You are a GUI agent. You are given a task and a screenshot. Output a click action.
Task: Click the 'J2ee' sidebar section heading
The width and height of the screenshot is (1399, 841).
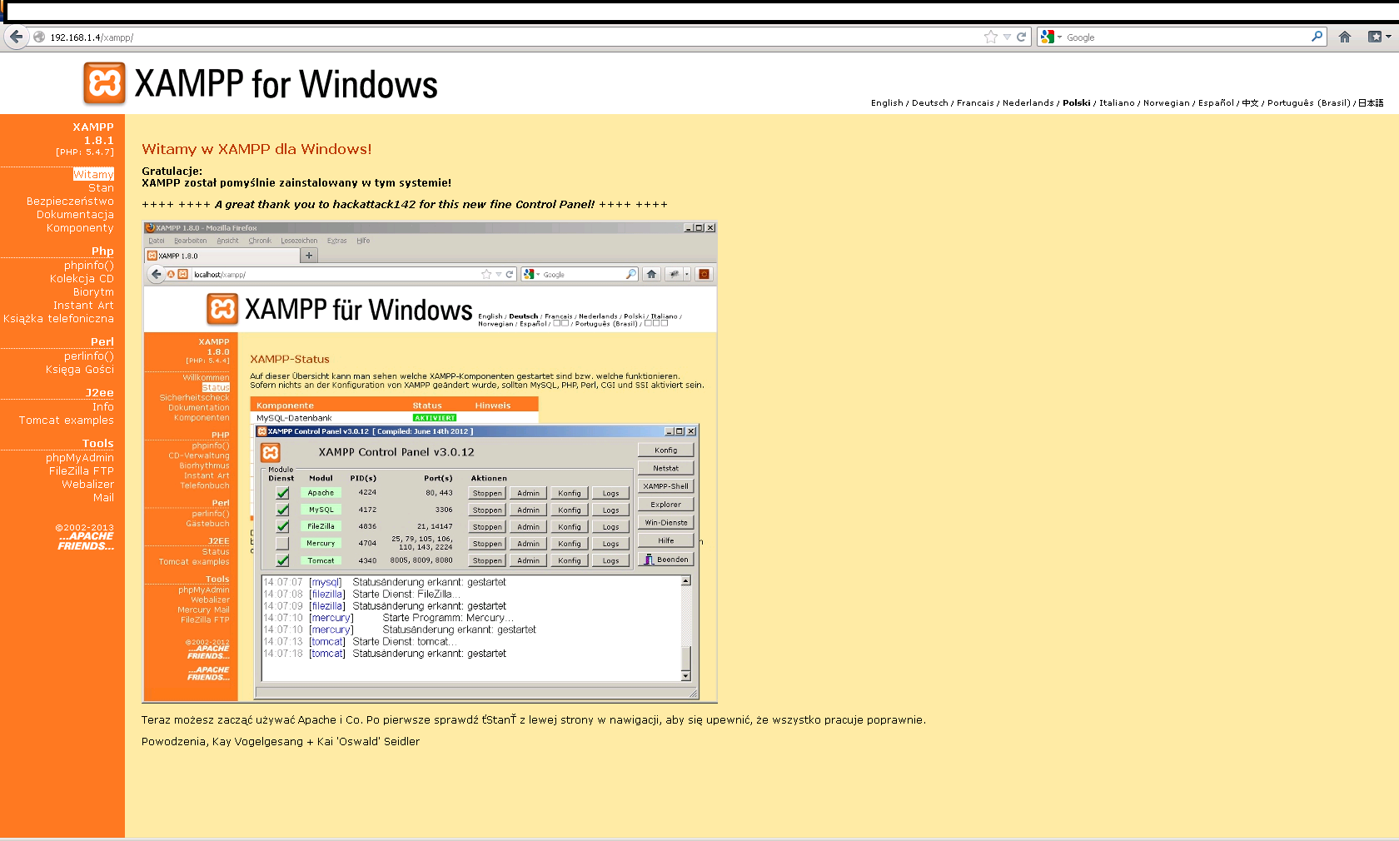[100, 393]
